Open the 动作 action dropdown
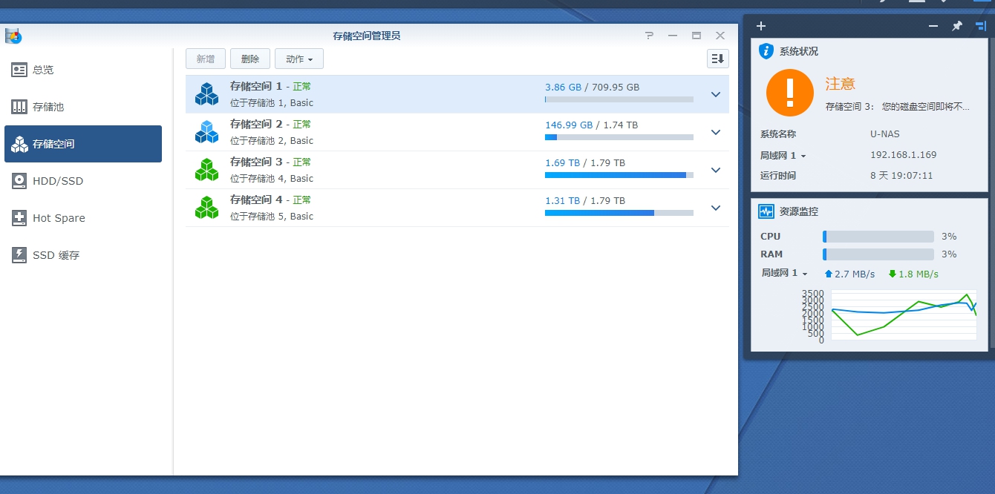This screenshot has height=494, width=995. [299, 59]
